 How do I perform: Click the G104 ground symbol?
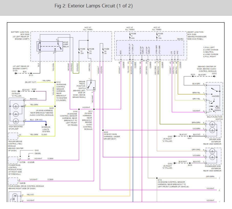point(15,73)
